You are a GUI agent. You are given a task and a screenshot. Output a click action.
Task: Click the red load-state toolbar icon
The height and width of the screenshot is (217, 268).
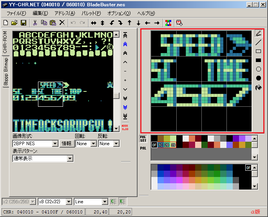(x=179, y=23)
